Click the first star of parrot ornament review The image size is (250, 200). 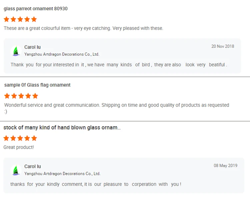pos(6,19)
